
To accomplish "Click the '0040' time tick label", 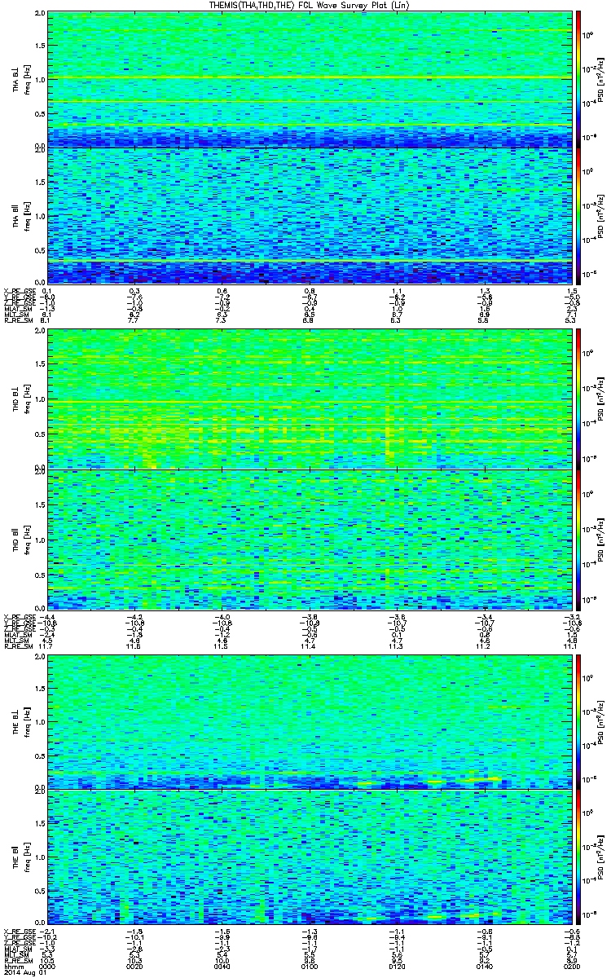I will [x=222, y=966].
